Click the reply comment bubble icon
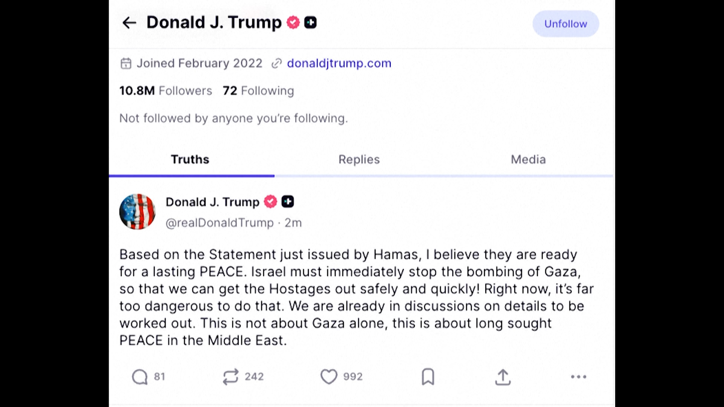The width and height of the screenshot is (724, 407). (x=140, y=376)
